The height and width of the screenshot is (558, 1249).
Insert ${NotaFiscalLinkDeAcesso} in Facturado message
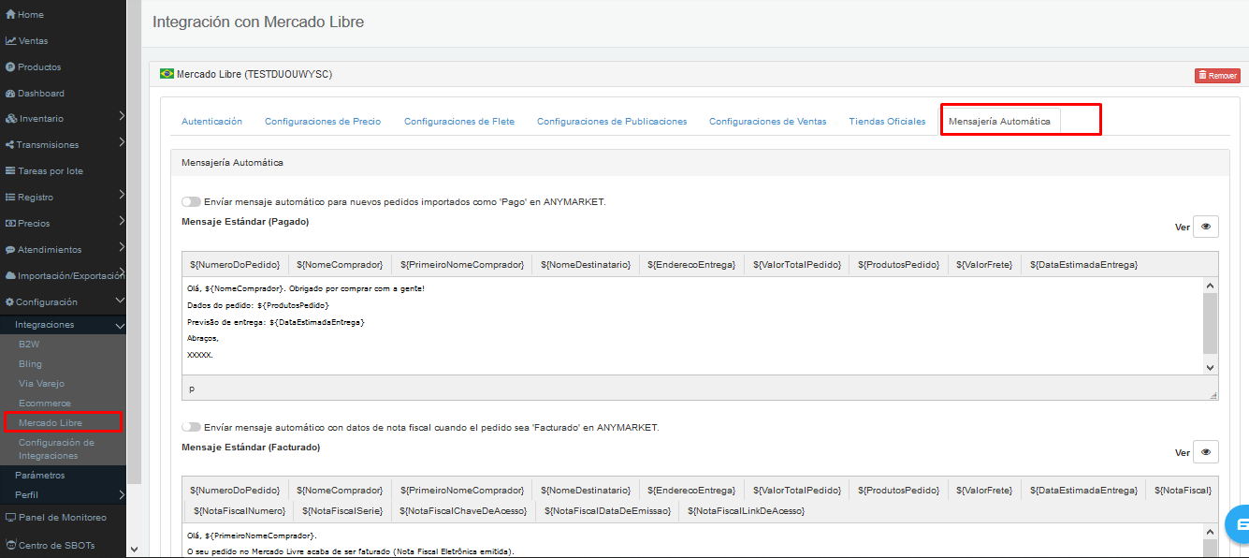747,511
